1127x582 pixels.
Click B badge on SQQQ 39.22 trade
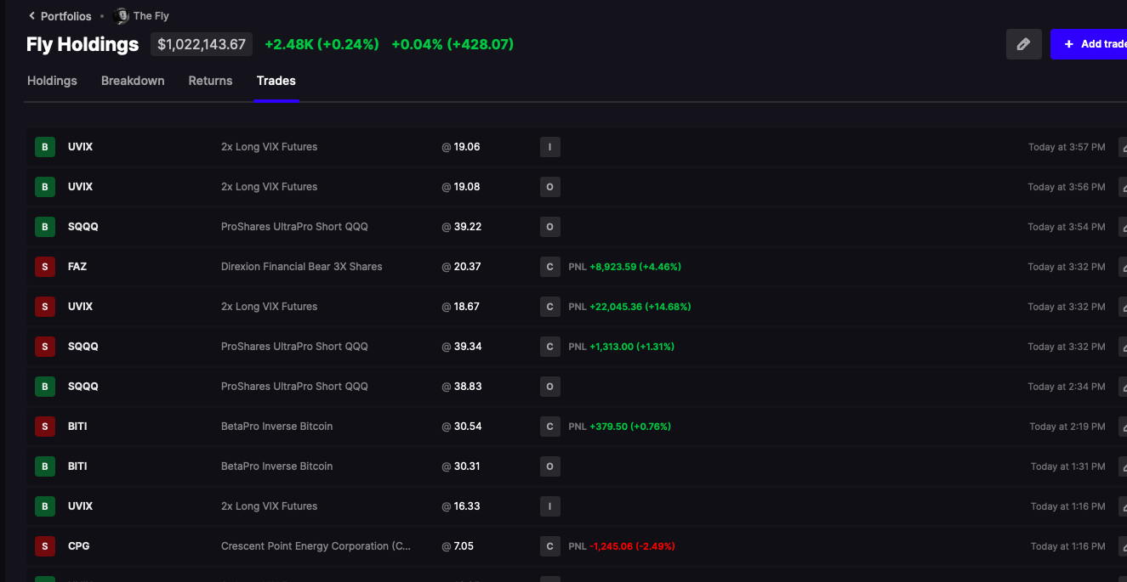point(45,227)
